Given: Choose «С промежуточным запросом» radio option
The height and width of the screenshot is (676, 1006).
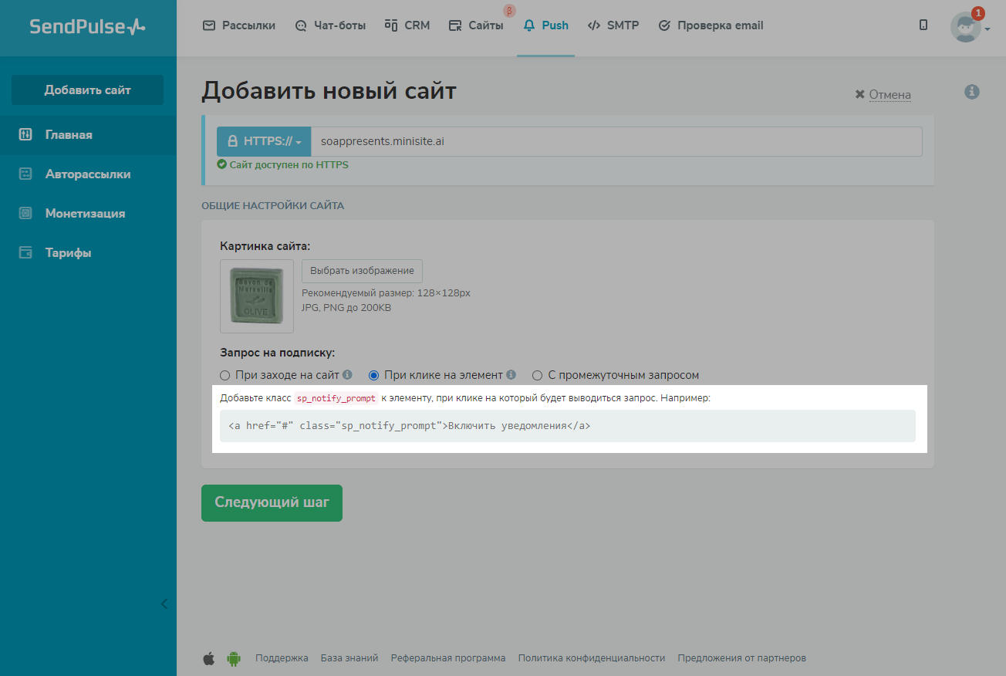Looking at the screenshot, I should click(x=538, y=376).
